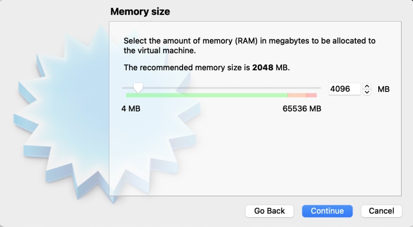This screenshot has height=227, width=413.
Task: Click the 'Select the amount of memory' description
Action: pyautogui.click(x=249, y=45)
